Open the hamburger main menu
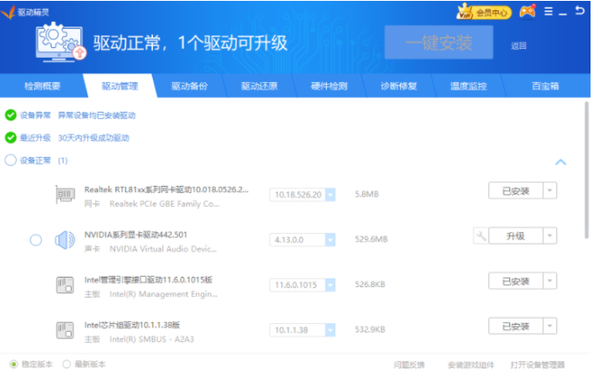Screen dimensions: 594x371 coord(549,12)
